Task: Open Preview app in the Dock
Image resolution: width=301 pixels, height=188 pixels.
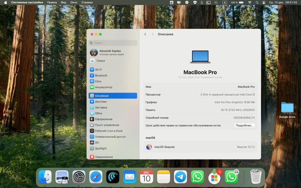Action: pyautogui.click(x=62, y=177)
